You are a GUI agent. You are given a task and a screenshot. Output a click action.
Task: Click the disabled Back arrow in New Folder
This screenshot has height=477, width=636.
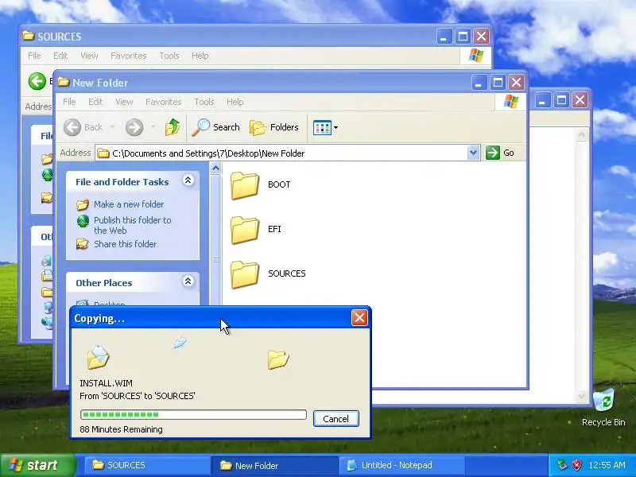(72, 127)
